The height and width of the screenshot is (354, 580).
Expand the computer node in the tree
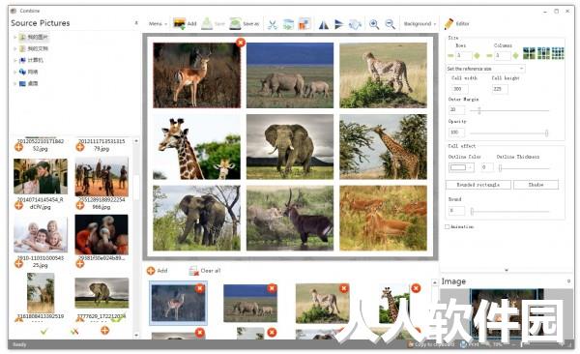point(15,60)
